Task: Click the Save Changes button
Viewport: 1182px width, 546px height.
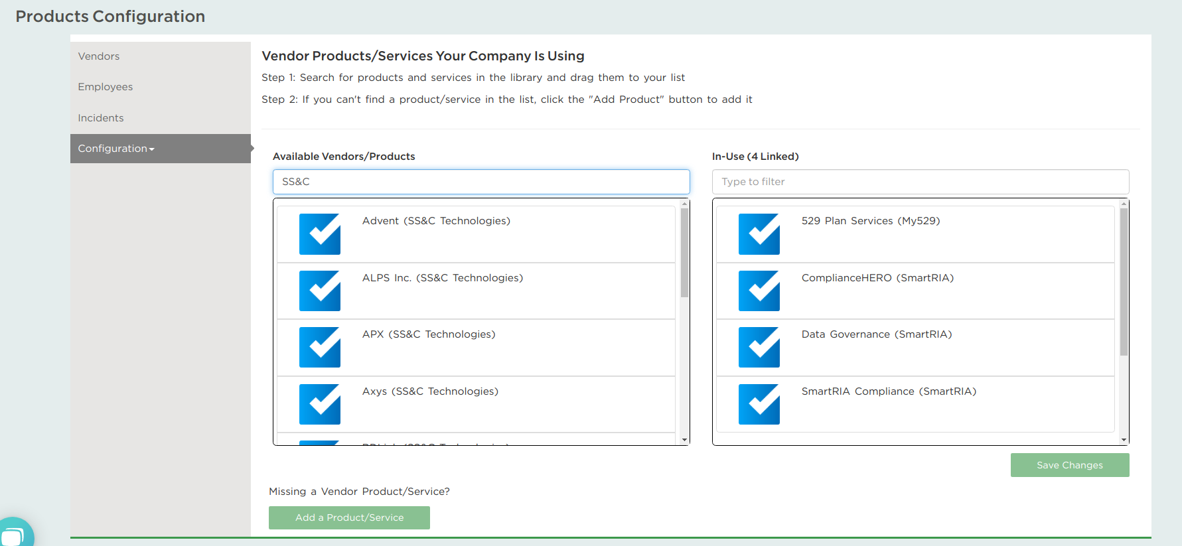Action: coord(1070,465)
